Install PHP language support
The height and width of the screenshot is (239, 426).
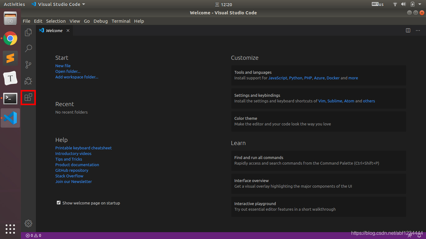pos(308,78)
